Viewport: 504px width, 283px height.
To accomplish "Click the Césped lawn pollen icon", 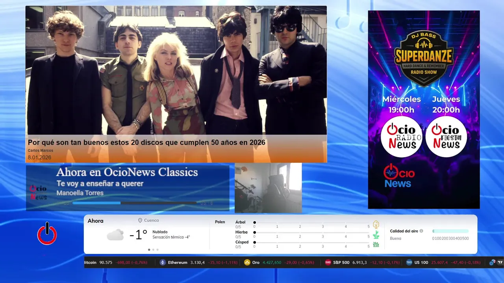I will [376, 244].
